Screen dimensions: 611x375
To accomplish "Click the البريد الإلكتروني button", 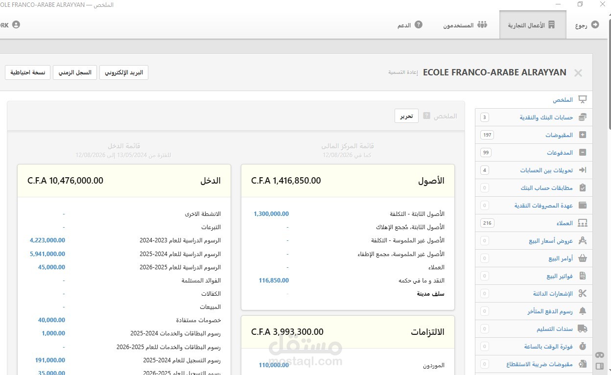I will 124,72.
